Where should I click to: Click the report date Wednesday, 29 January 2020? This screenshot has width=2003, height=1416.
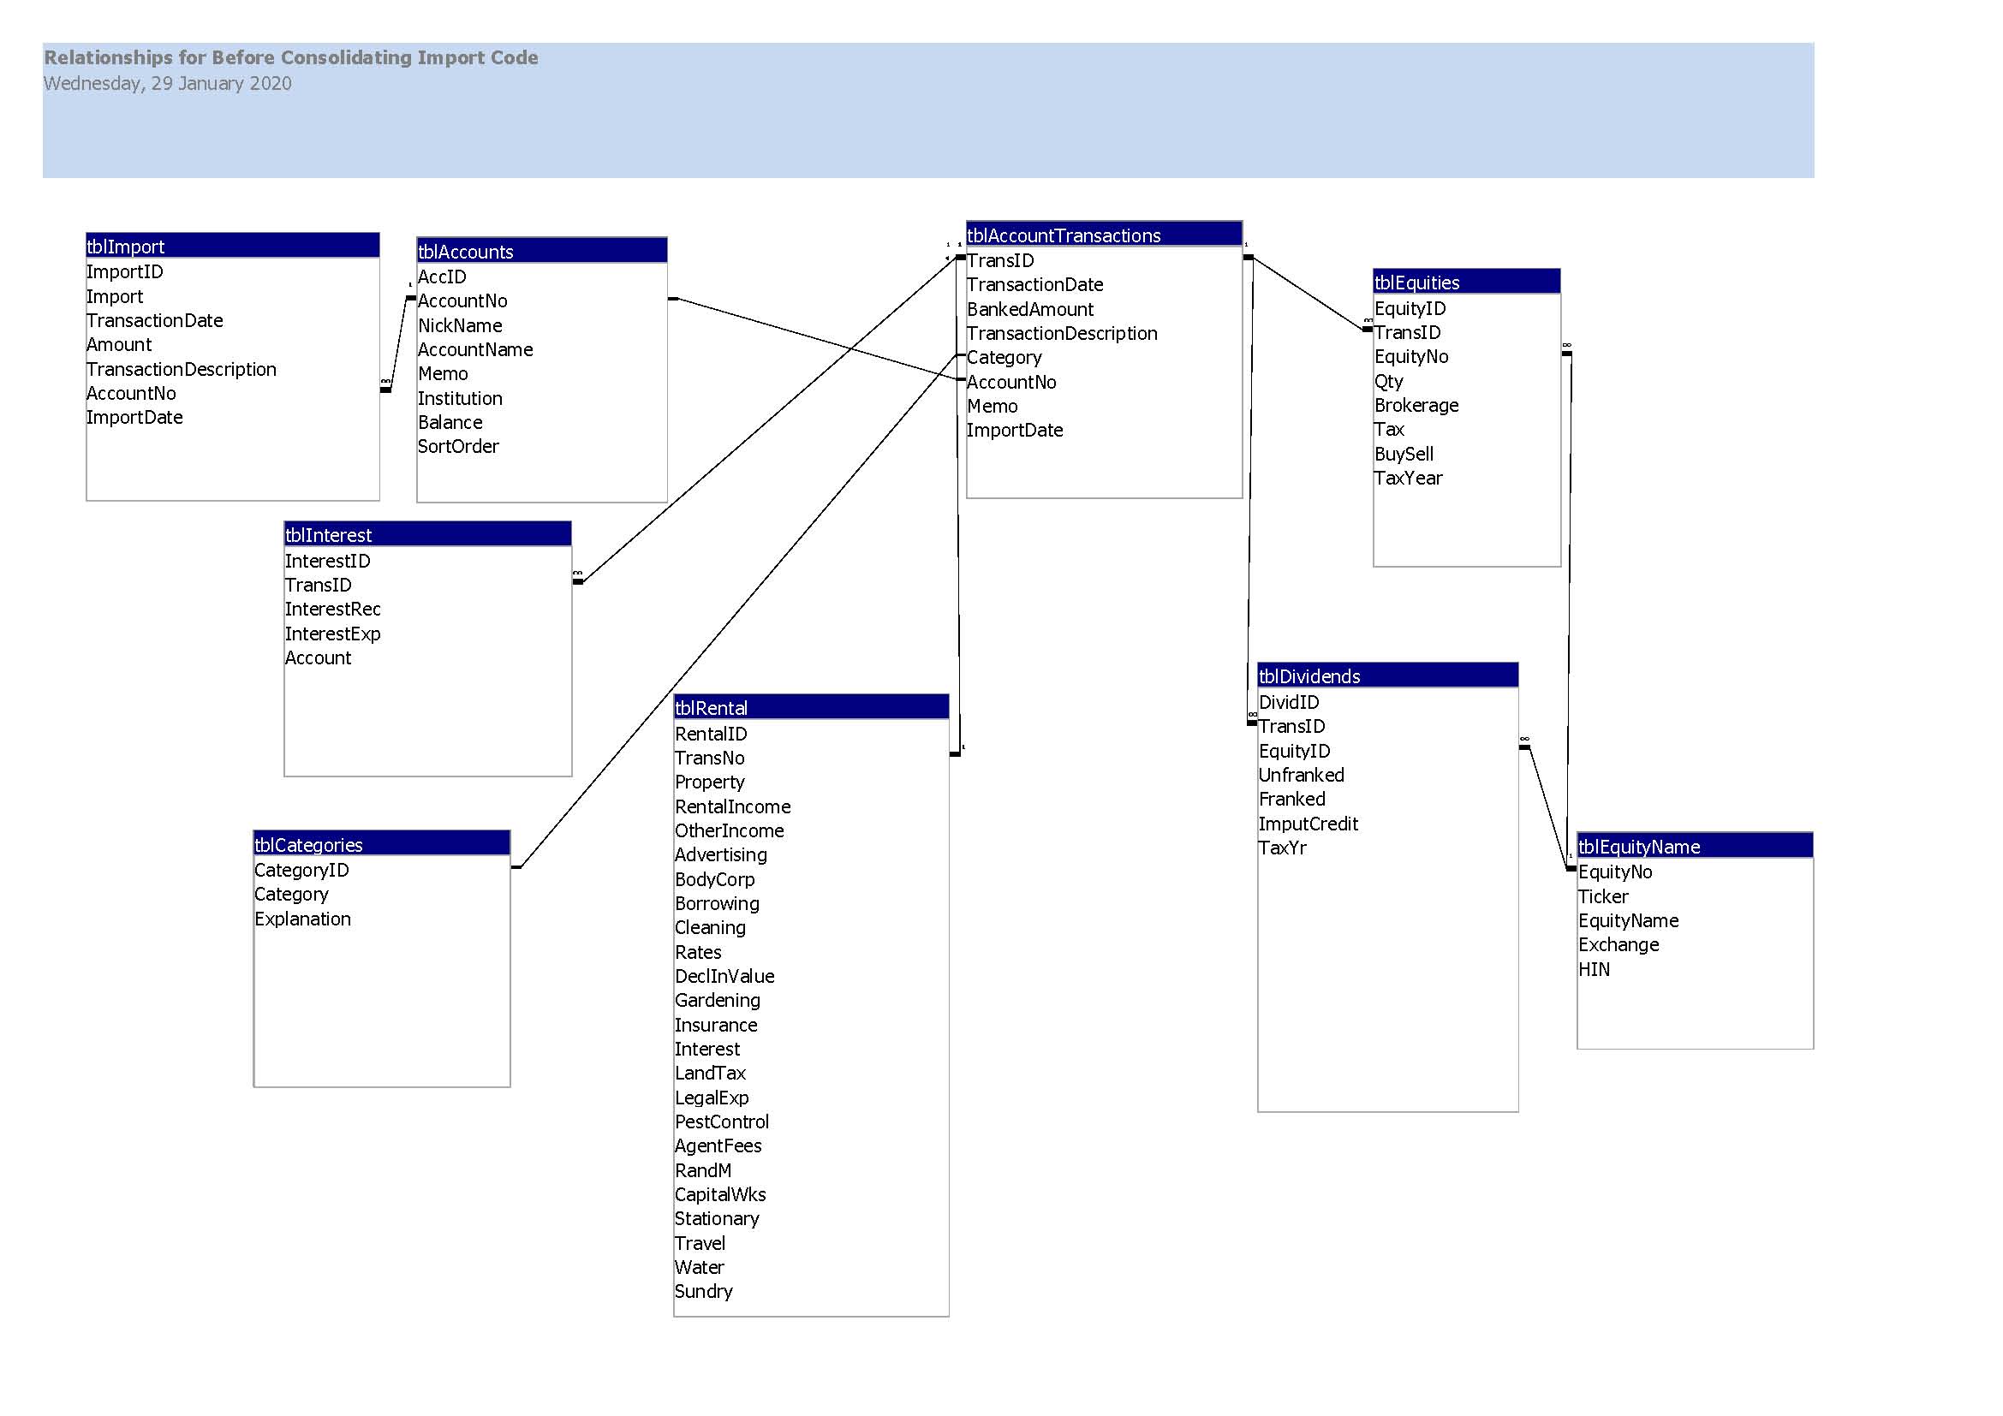[x=168, y=84]
